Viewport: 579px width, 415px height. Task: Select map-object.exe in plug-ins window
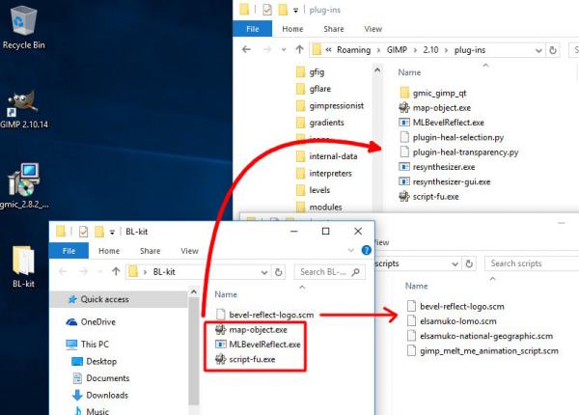(435, 108)
